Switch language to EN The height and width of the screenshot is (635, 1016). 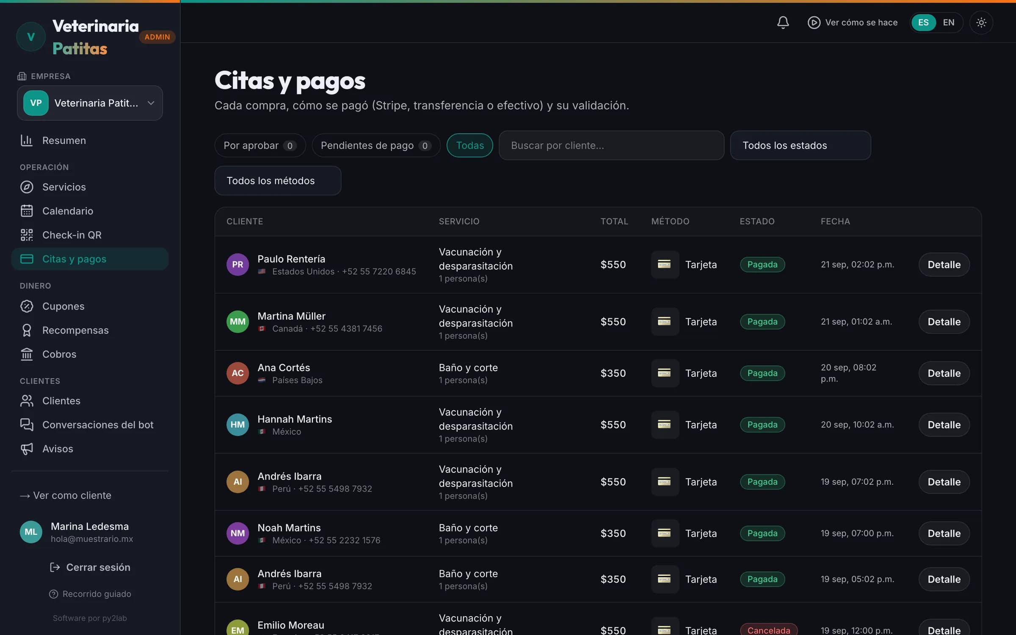click(949, 22)
